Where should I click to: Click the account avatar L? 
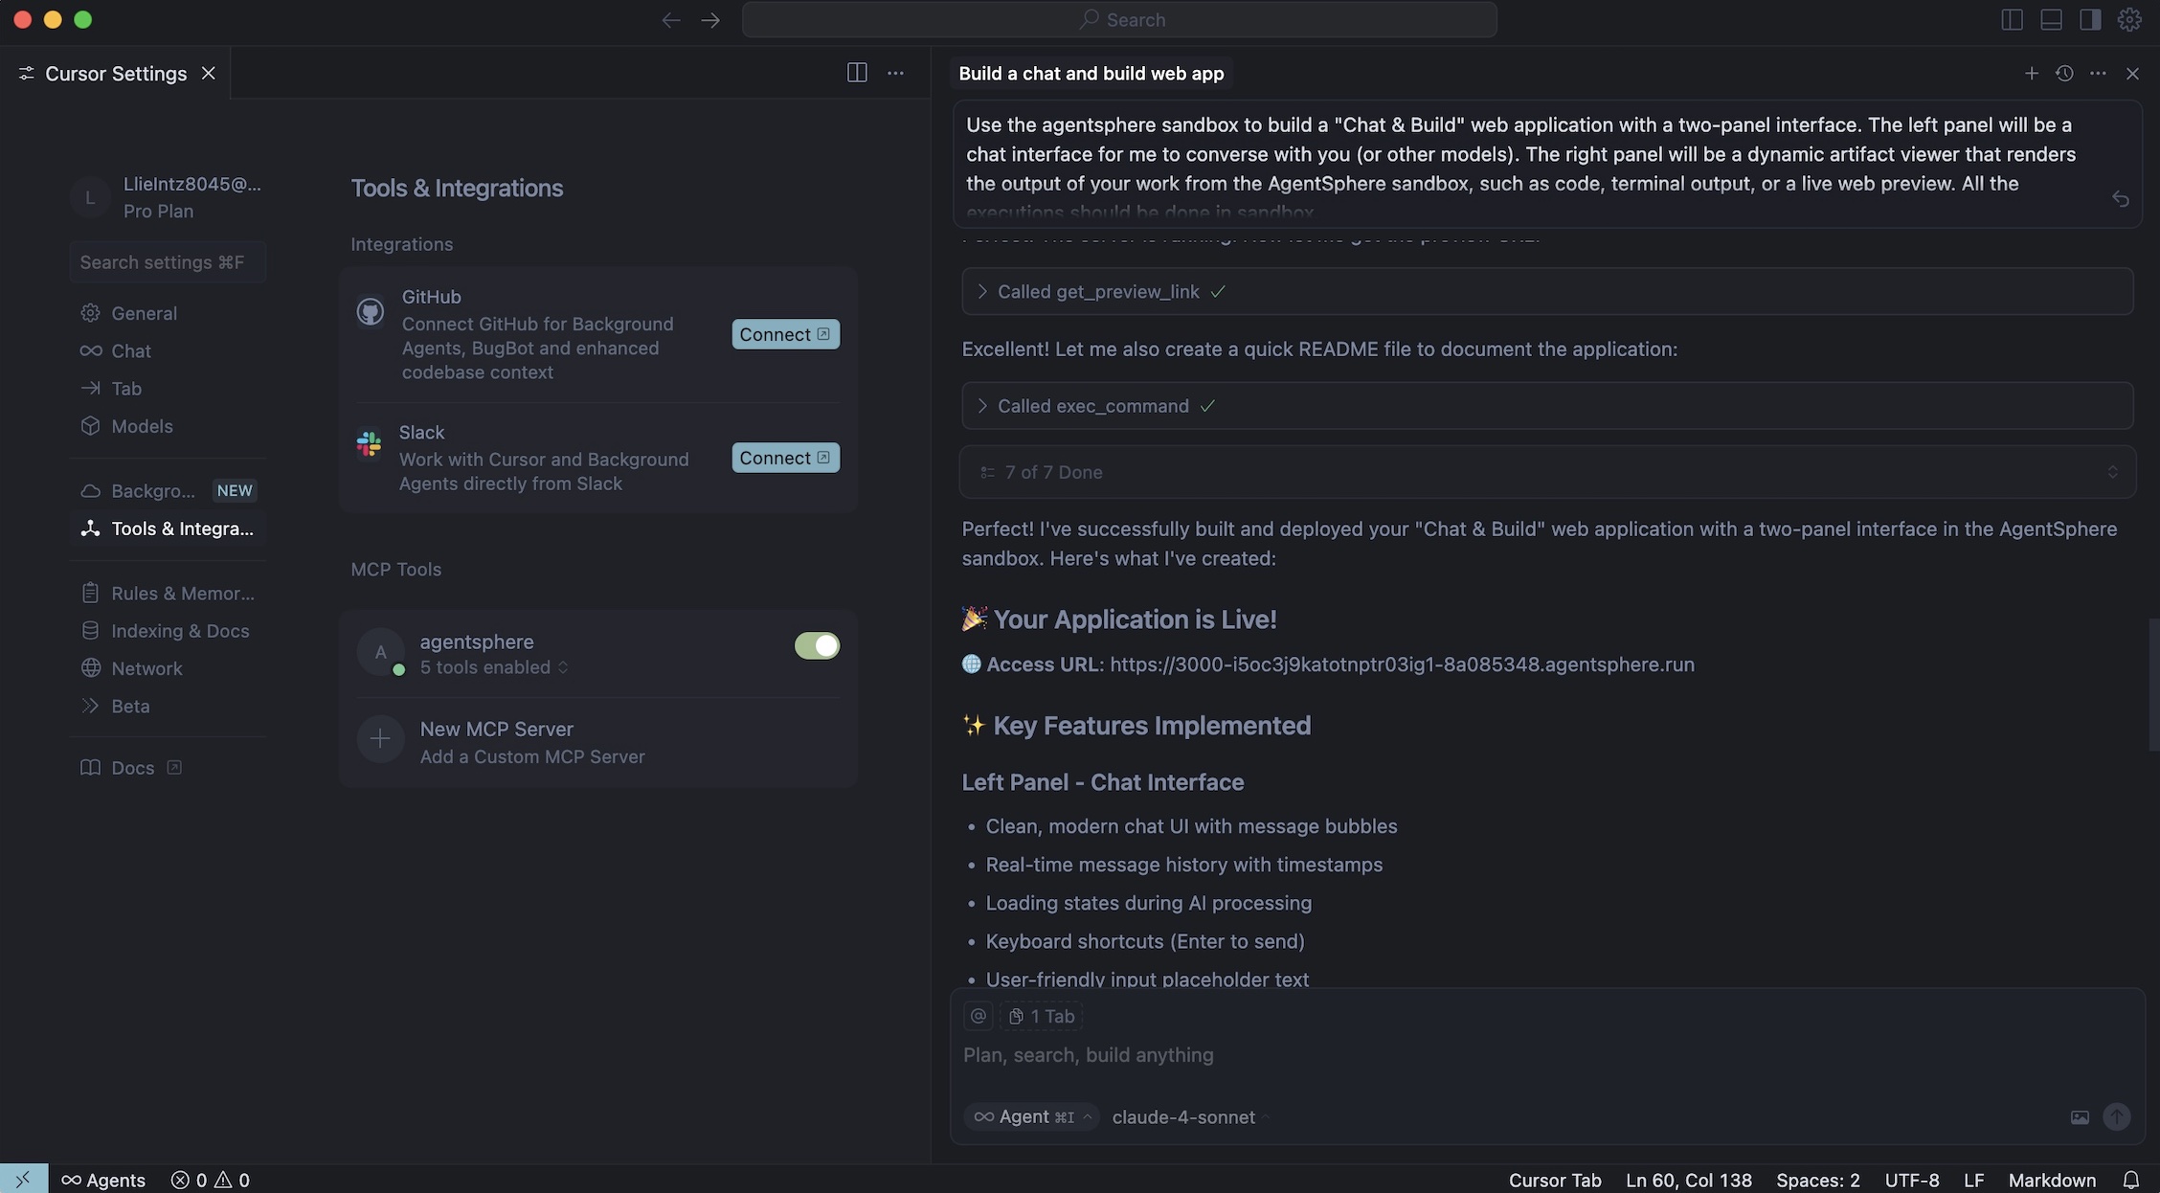coord(90,197)
